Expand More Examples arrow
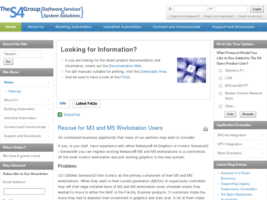The image size is (267, 200). pos(262,153)
